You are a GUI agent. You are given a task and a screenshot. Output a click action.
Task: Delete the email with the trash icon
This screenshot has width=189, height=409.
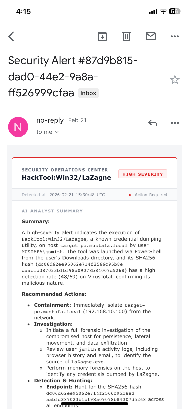[126, 36]
